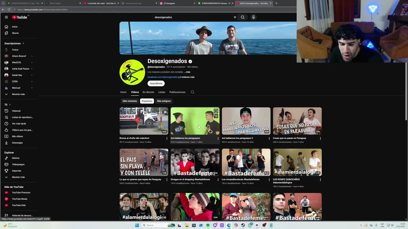The image size is (408, 229).
Task: Open the Suscripciones section chevron
Action: (23, 43)
